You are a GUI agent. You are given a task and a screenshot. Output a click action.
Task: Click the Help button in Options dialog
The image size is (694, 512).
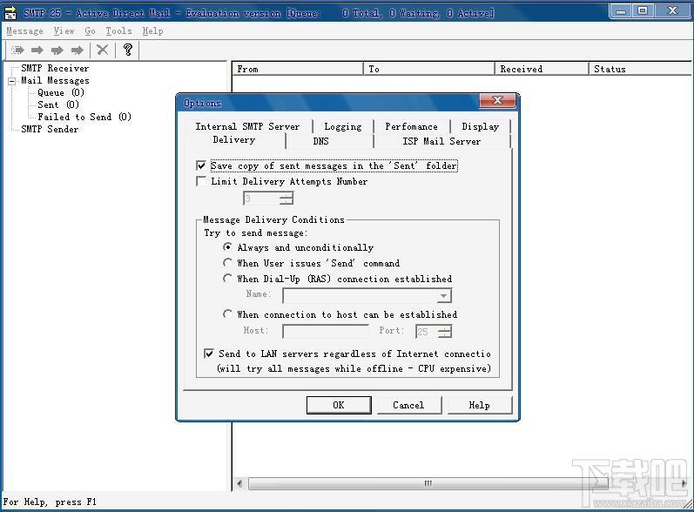479,405
